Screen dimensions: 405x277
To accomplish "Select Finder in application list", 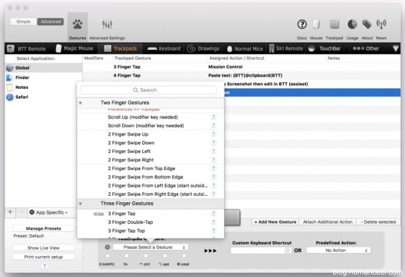I will 44,78.
